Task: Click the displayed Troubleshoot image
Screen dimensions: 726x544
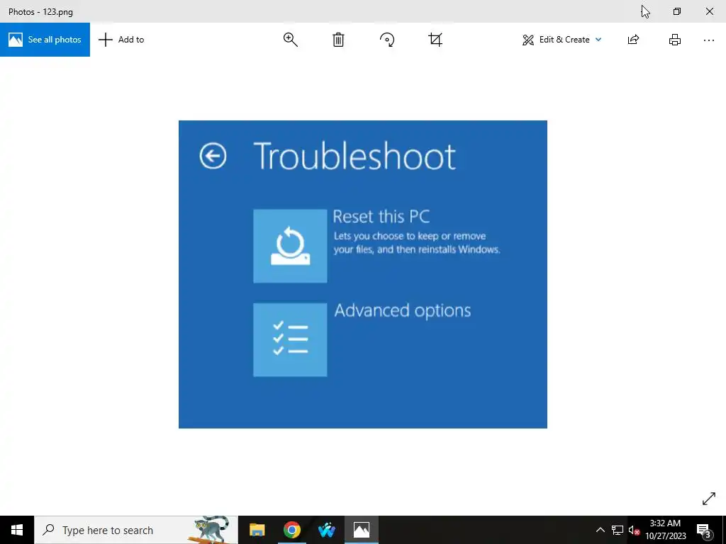Action: click(x=362, y=274)
